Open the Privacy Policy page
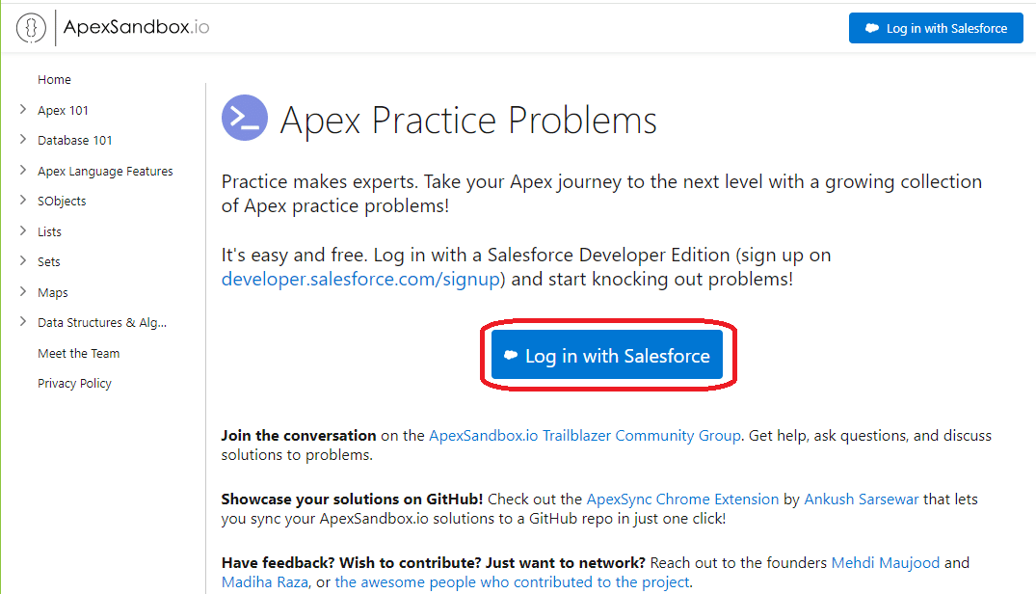The height and width of the screenshot is (594, 1036). pyautogui.click(x=74, y=382)
